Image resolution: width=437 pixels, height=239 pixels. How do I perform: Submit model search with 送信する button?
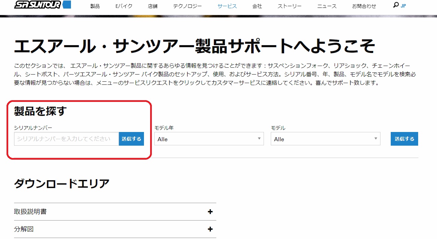(404, 139)
